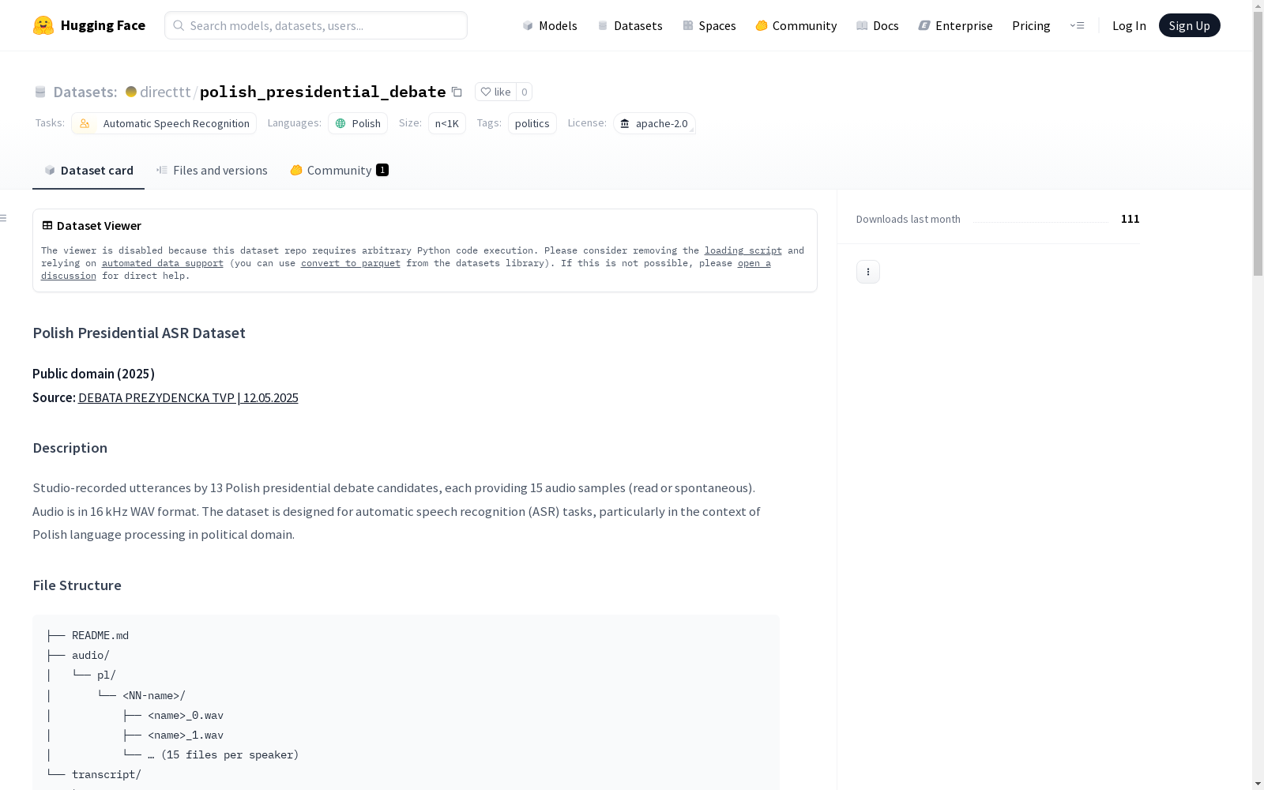The width and height of the screenshot is (1264, 790).
Task: Focus the search models, datasets, users field
Action: (x=316, y=25)
